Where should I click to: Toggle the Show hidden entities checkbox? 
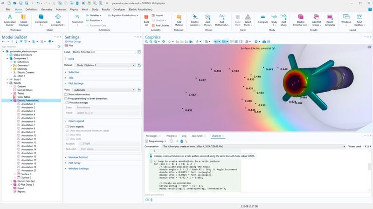point(66,94)
